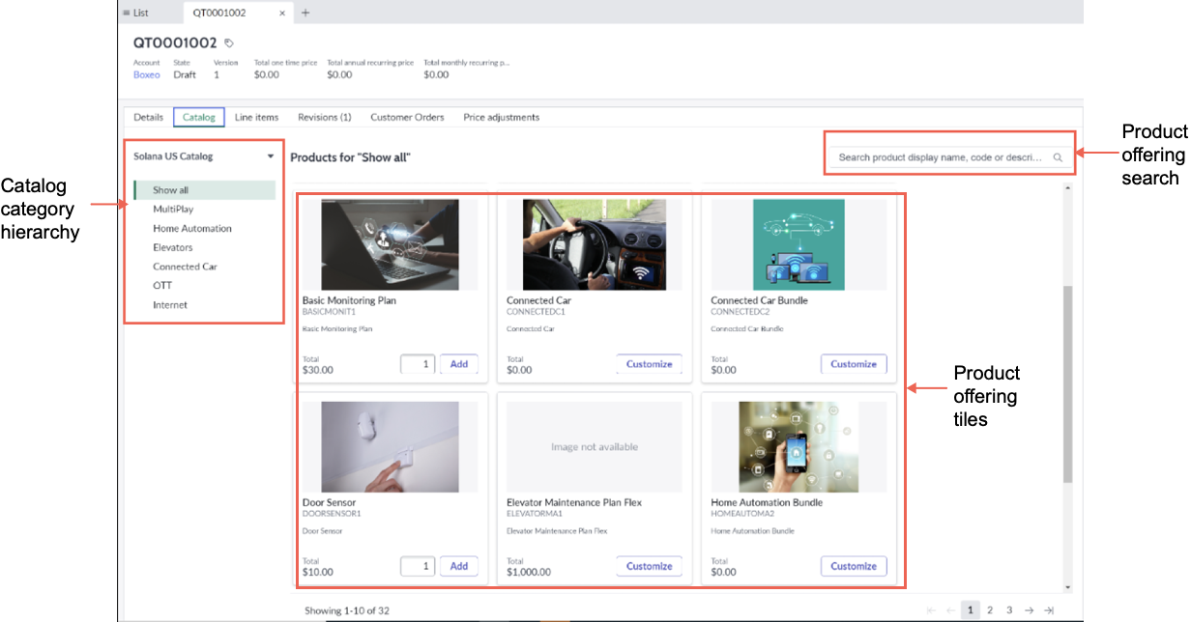Click the CONNECTEDC2 product code

pos(741,311)
